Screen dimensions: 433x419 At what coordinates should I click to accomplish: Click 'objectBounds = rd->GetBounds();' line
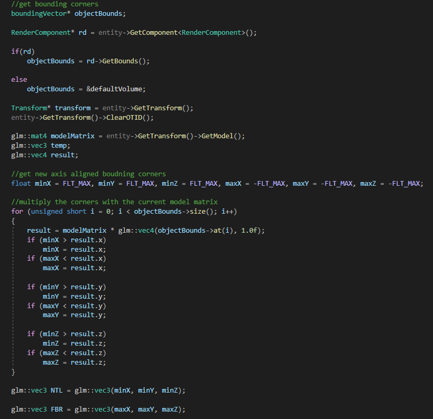coord(88,61)
